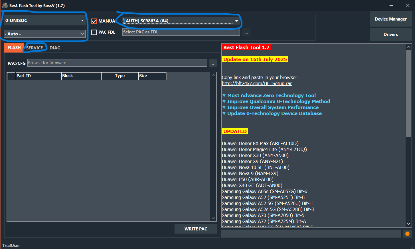Toggle the select-all box in partition table header
Image resolution: width=415 pixels, height=249 pixels.
click(11, 76)
